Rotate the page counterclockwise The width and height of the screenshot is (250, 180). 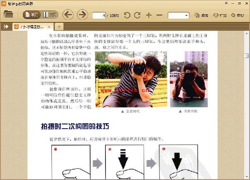127,15
